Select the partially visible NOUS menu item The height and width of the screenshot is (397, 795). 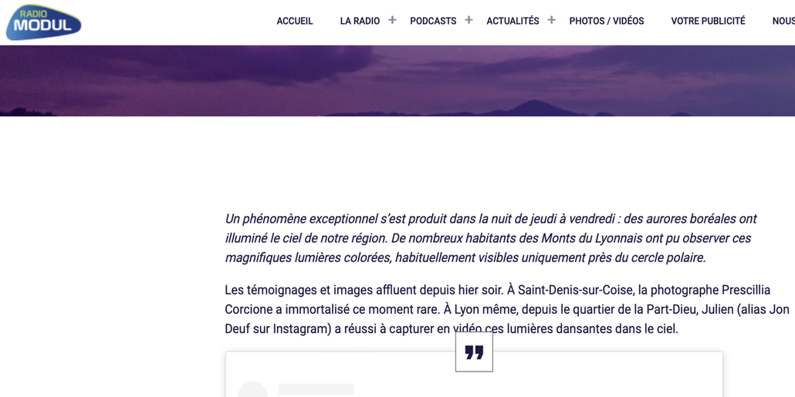[783, 22]
